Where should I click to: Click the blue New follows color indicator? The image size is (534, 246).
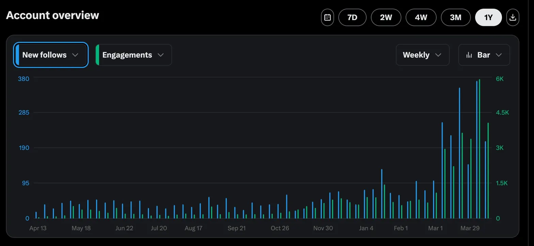click(x=17, y=55)
